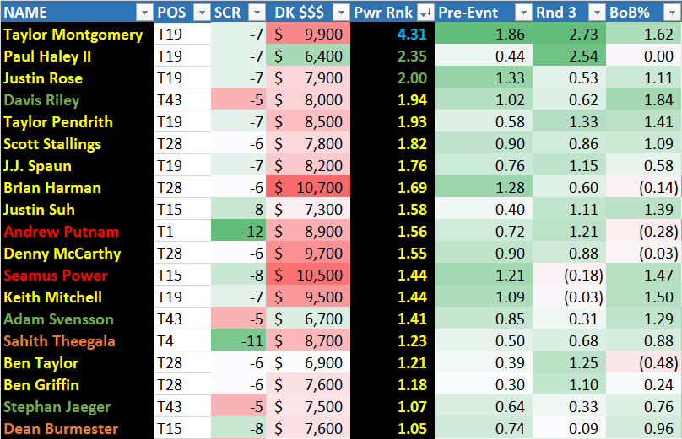
Task: Select Sahith Theegala's T4 position cell
Action: coord(182,341)
